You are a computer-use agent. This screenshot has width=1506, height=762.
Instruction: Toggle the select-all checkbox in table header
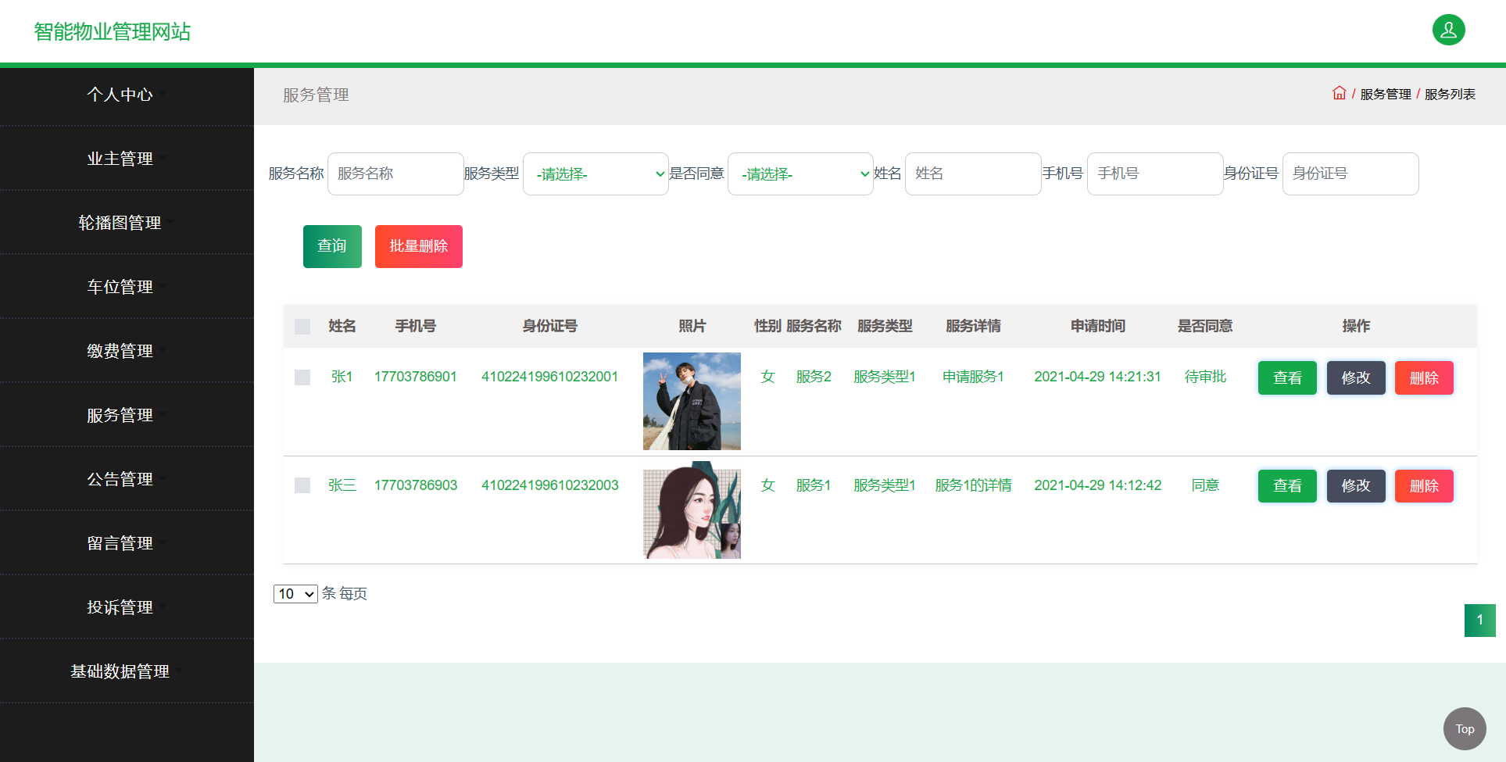302,326
